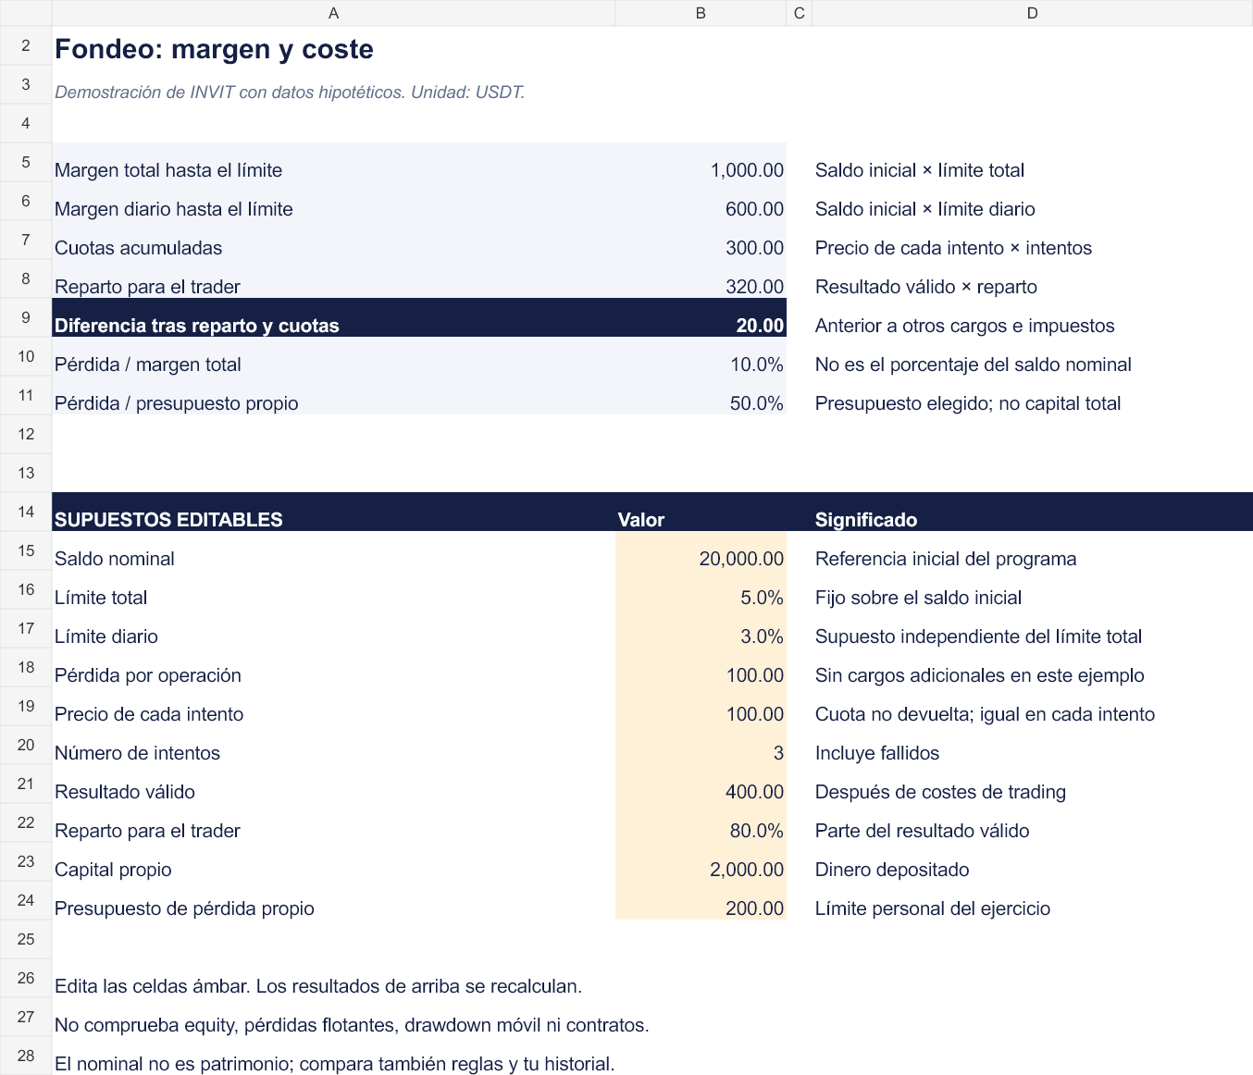This screenshot has width=1253, height=1075.
Task: Click the 'Edita las celdas ámbar' instruction
Action: [x=318, y=986]
